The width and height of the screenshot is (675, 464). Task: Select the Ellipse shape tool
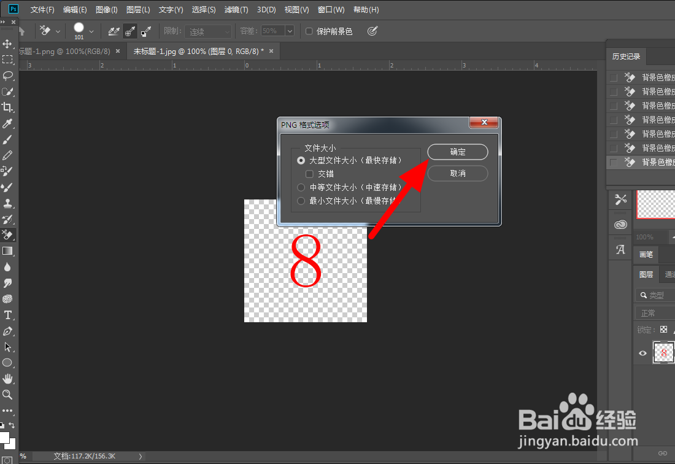[7, 362]
